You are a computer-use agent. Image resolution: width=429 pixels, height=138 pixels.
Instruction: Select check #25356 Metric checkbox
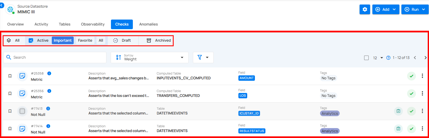[22, 94]
